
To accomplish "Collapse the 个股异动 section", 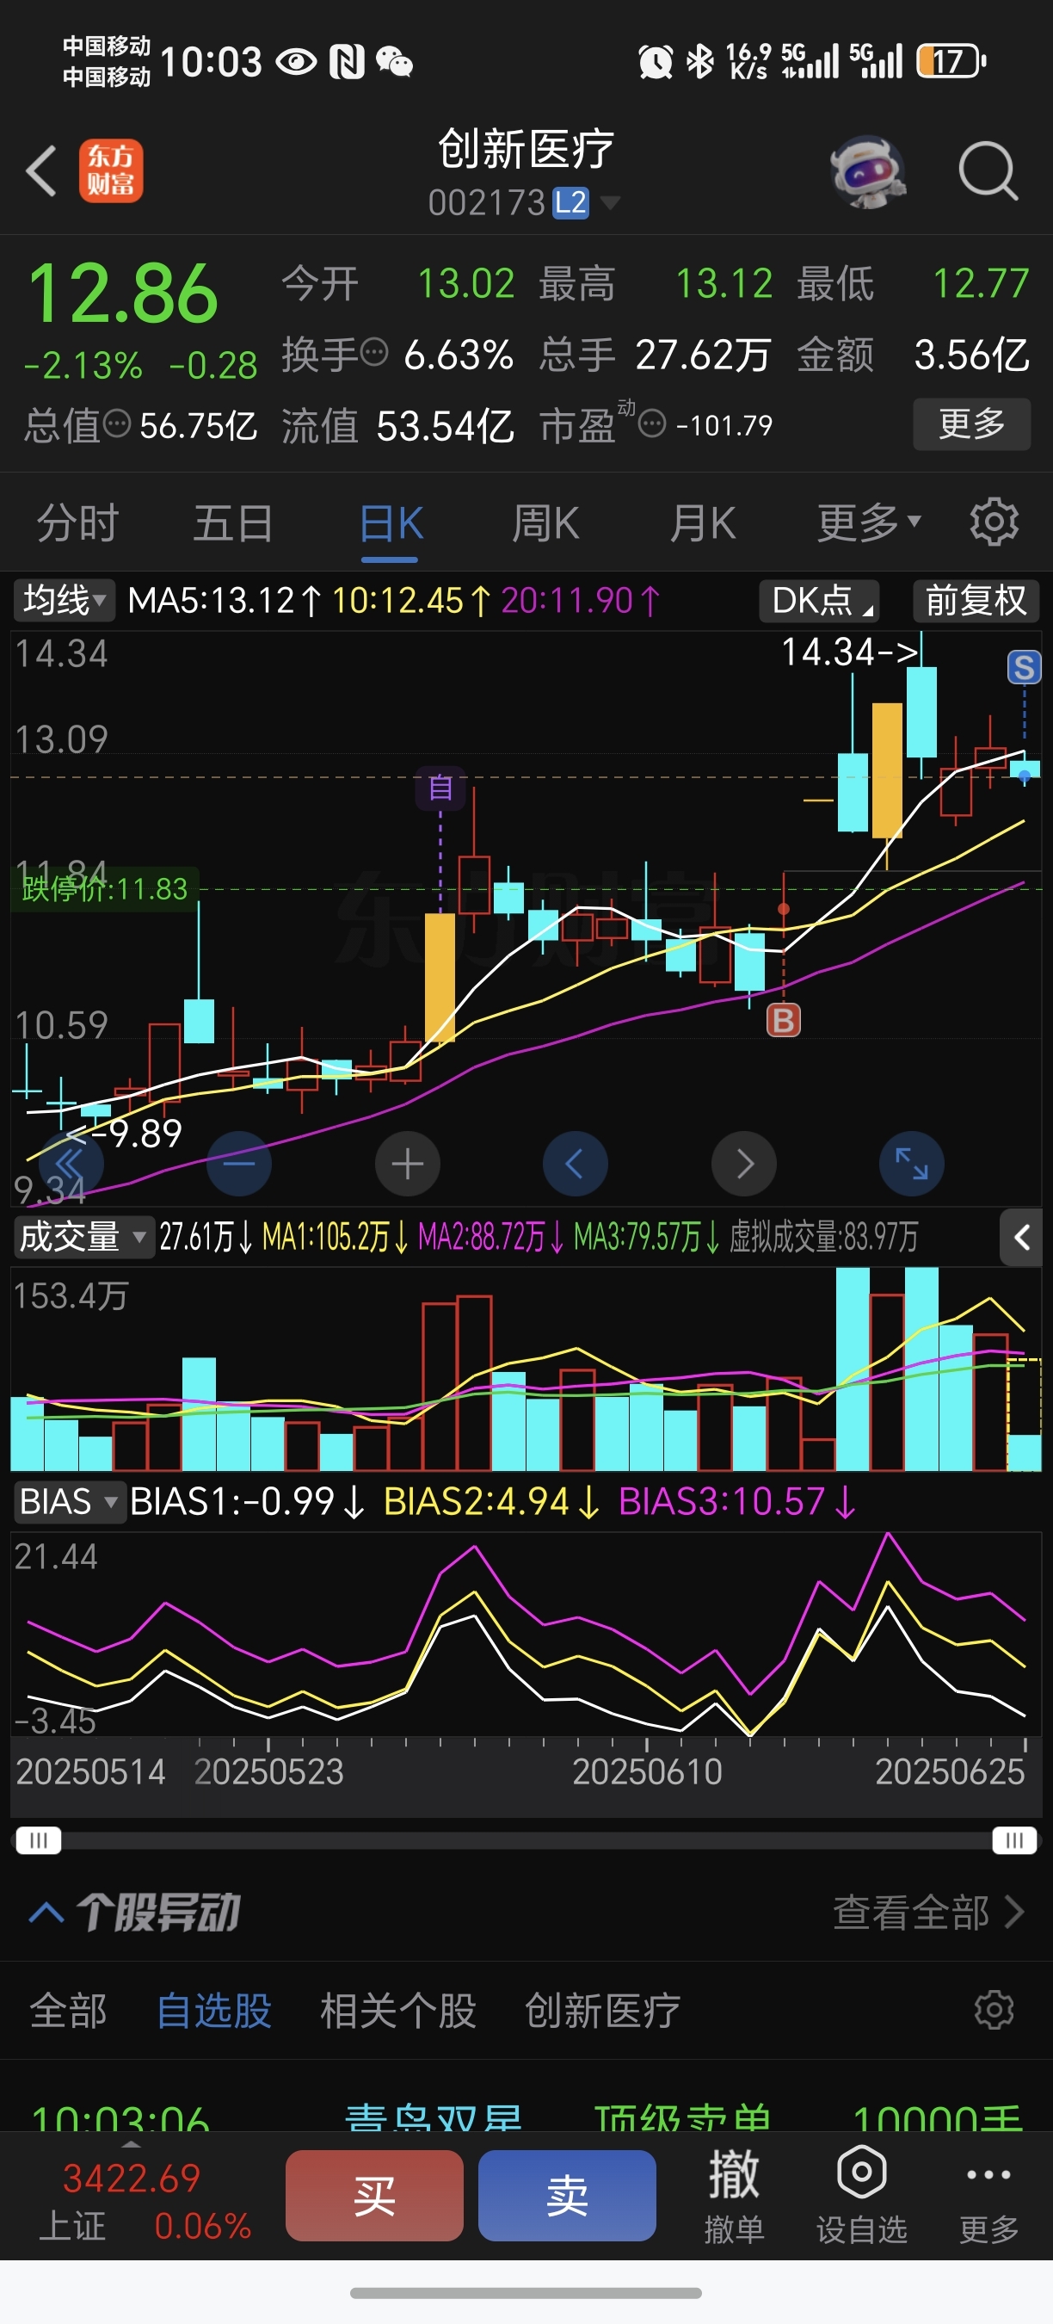I will [x=46, y=1912].
